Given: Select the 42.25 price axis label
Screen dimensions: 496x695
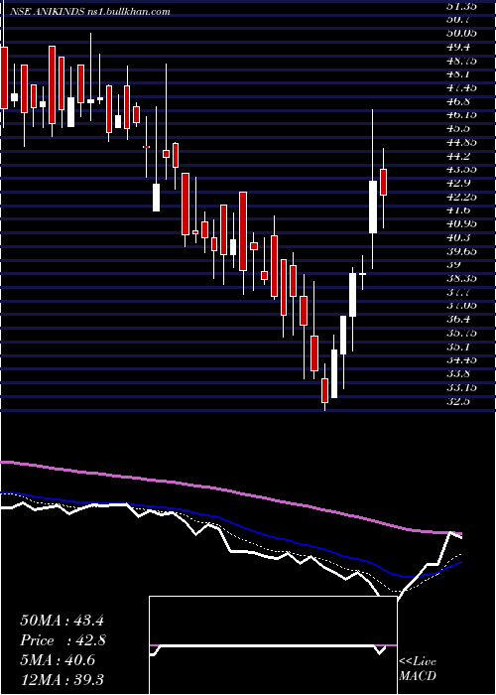Looking at the screenshot, I should tap(461, 197).
